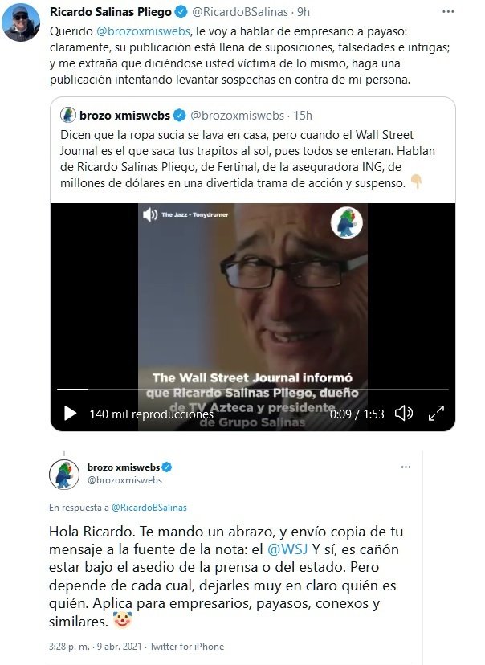Mute the video with the speaker icon
Screen dimensions: 485x665
click(x=404, y=413)
